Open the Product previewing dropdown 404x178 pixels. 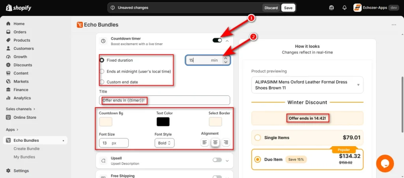point(307,85)
